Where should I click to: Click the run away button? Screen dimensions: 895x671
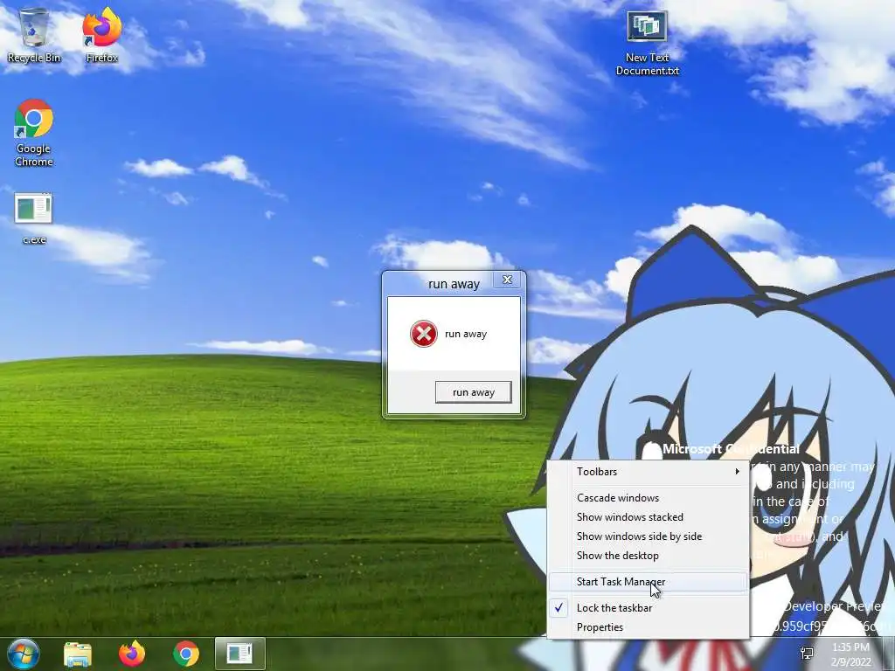point(473,392)
